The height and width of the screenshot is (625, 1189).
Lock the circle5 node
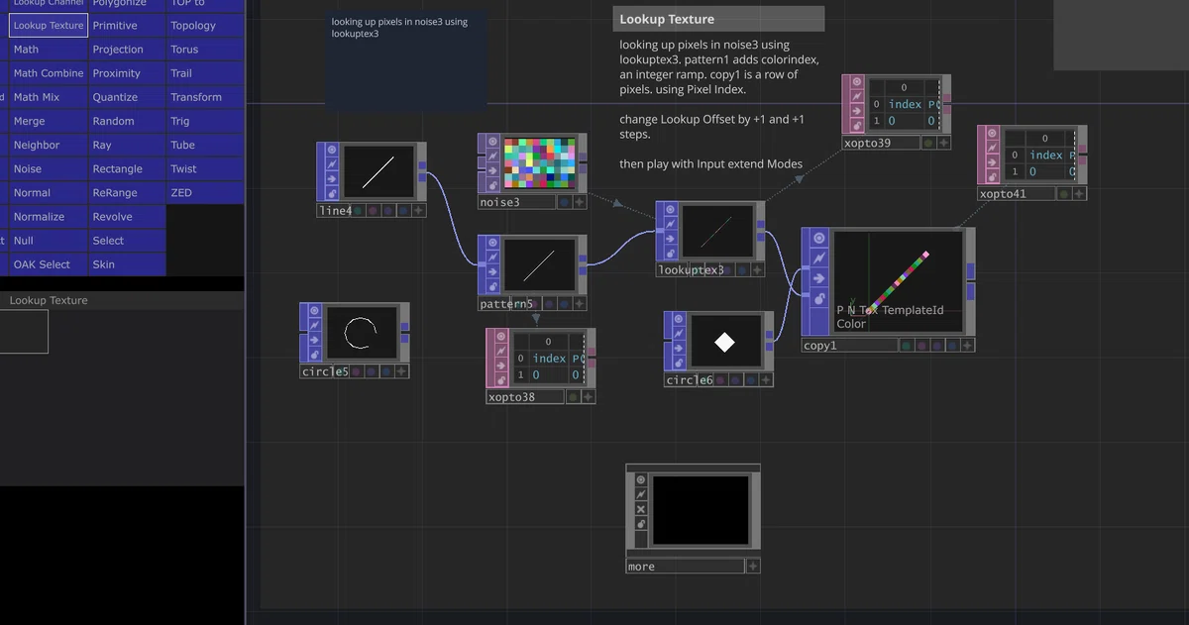tap(315, 354)
